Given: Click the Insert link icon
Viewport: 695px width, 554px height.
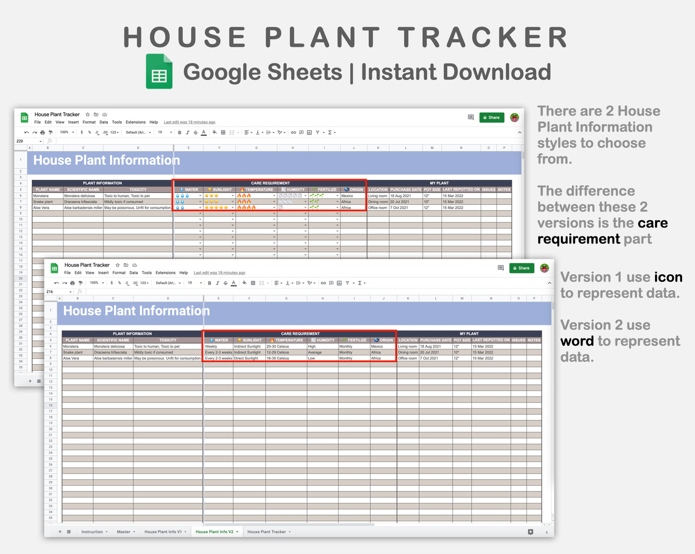Looking at the screenshot, I should pyautogui.click(x=324, y=283).
